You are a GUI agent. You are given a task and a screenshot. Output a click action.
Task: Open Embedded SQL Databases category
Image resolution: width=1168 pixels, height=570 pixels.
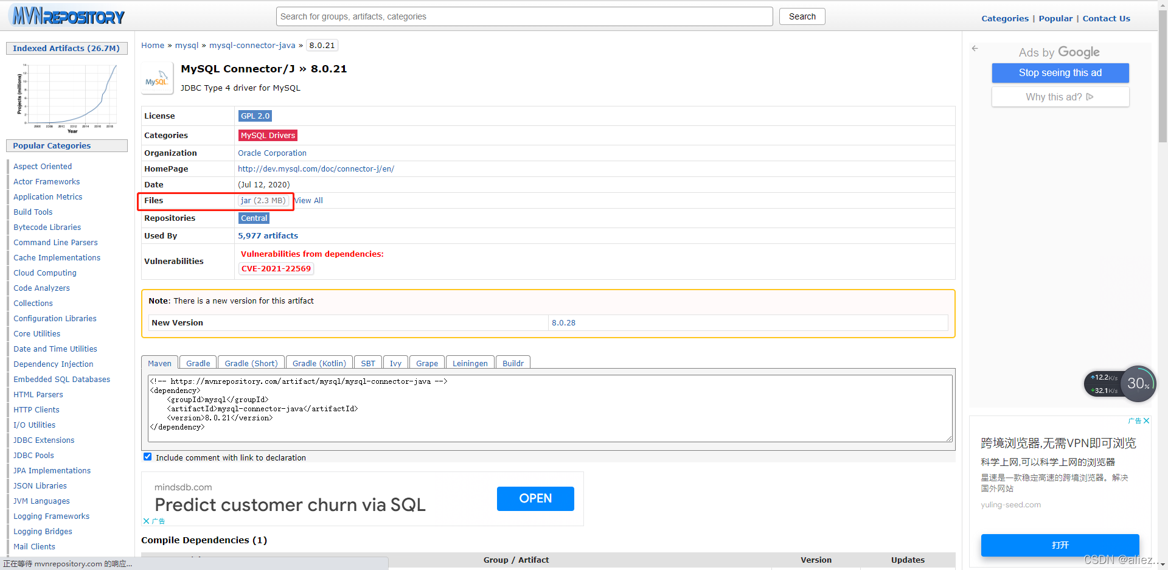tap(61, 379)
